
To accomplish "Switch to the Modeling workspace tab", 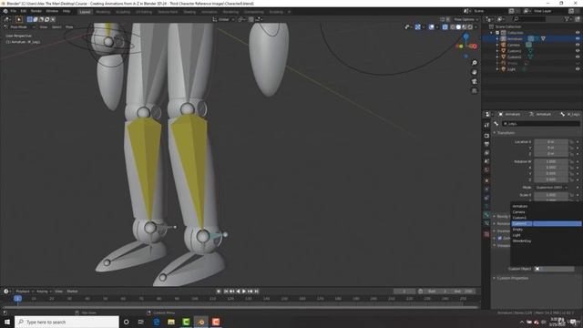I will coord(103,12).
